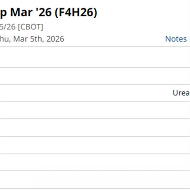Click the blank row right below Urea
Screen dimensions: 190x190
point(95,110)
